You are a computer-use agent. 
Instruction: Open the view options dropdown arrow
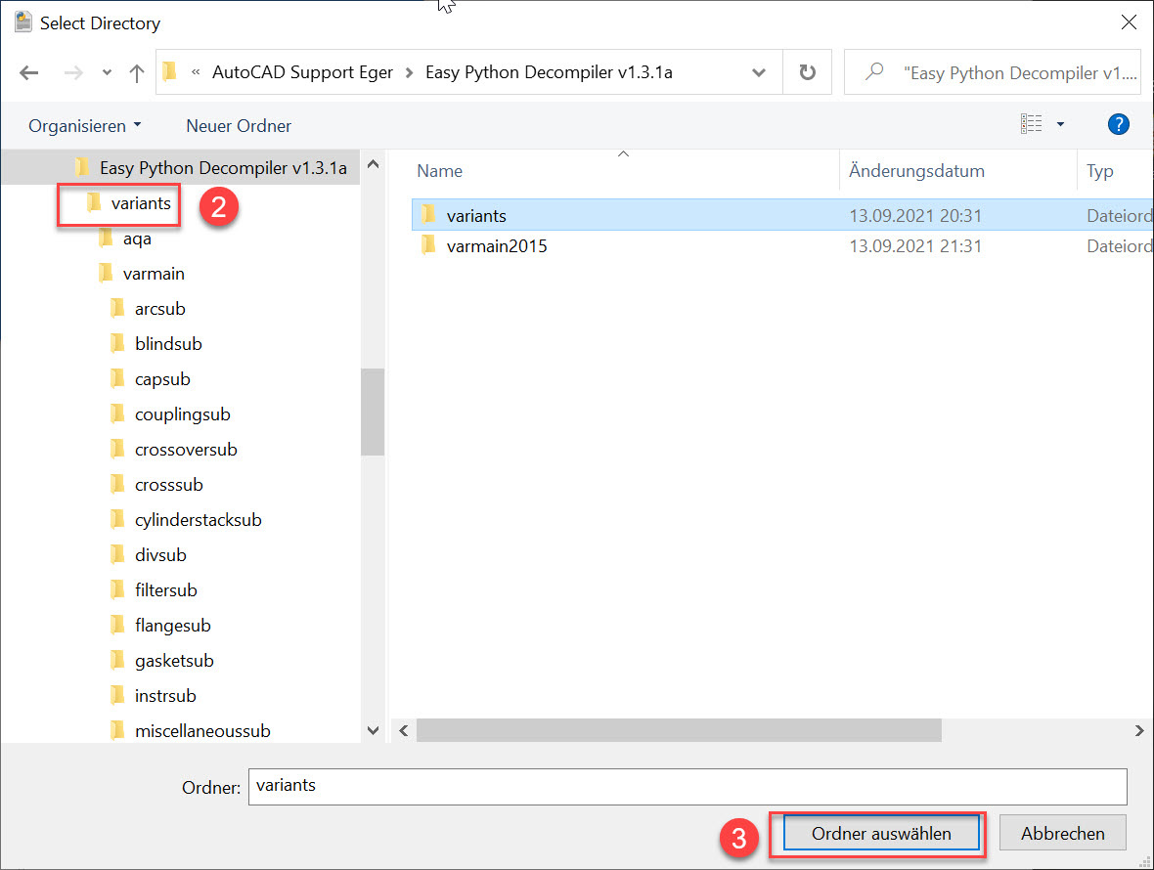[x=1060, y=123]
